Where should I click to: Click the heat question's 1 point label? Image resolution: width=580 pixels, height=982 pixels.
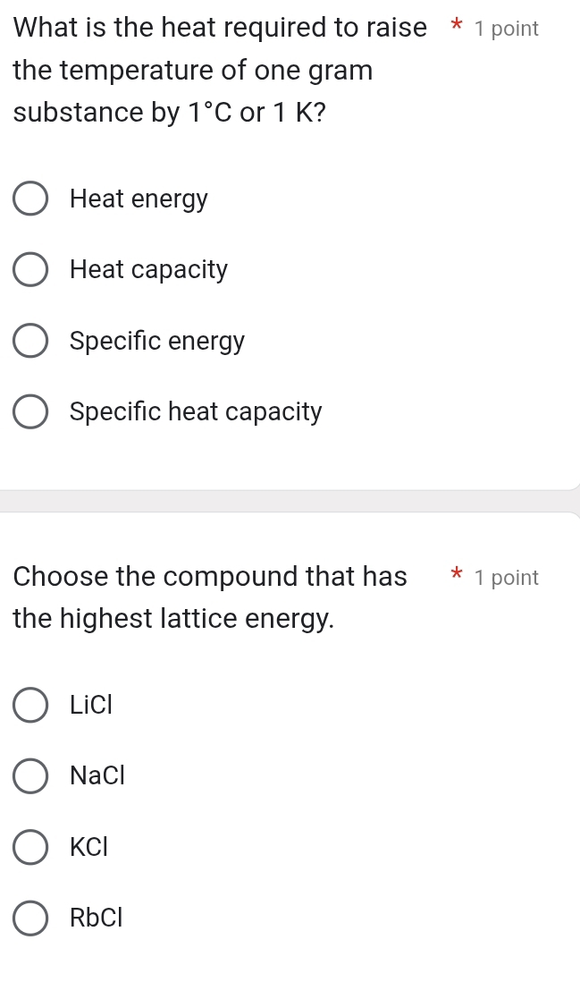pyautogui.click(x=505, y=28)
